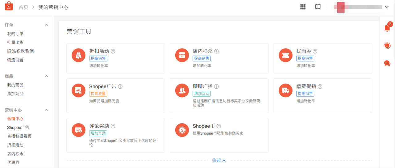Open Shopee广告 in sidebar
This screenshot has width=395, height=168.
(18, 128)
